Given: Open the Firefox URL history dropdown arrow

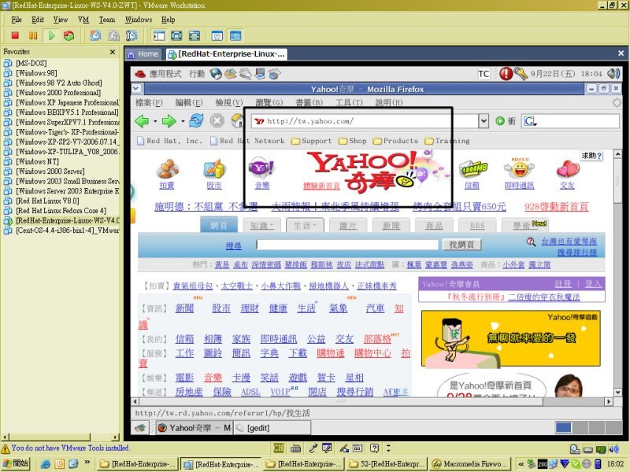Looking at the screenshot, I should click(x=484, y=121).
